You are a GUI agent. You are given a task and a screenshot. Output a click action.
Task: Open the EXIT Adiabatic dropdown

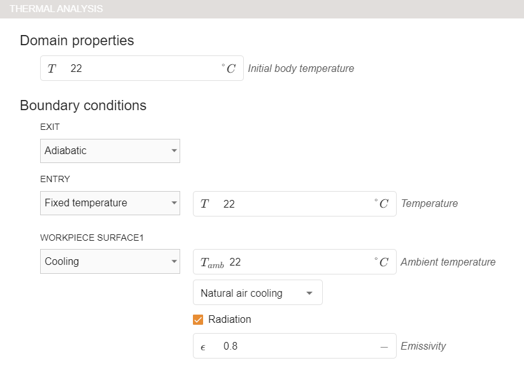click(110, 151)
